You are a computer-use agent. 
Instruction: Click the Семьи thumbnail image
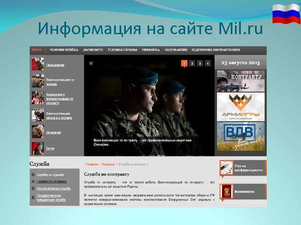click(38, 148)
